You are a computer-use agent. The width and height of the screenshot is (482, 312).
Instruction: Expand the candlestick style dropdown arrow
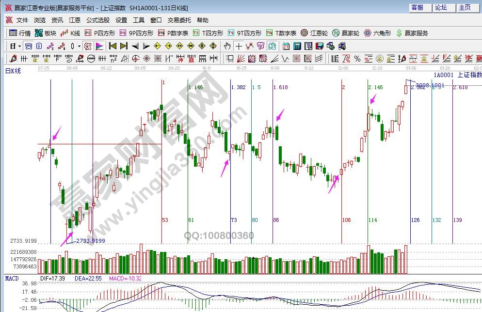80,46
